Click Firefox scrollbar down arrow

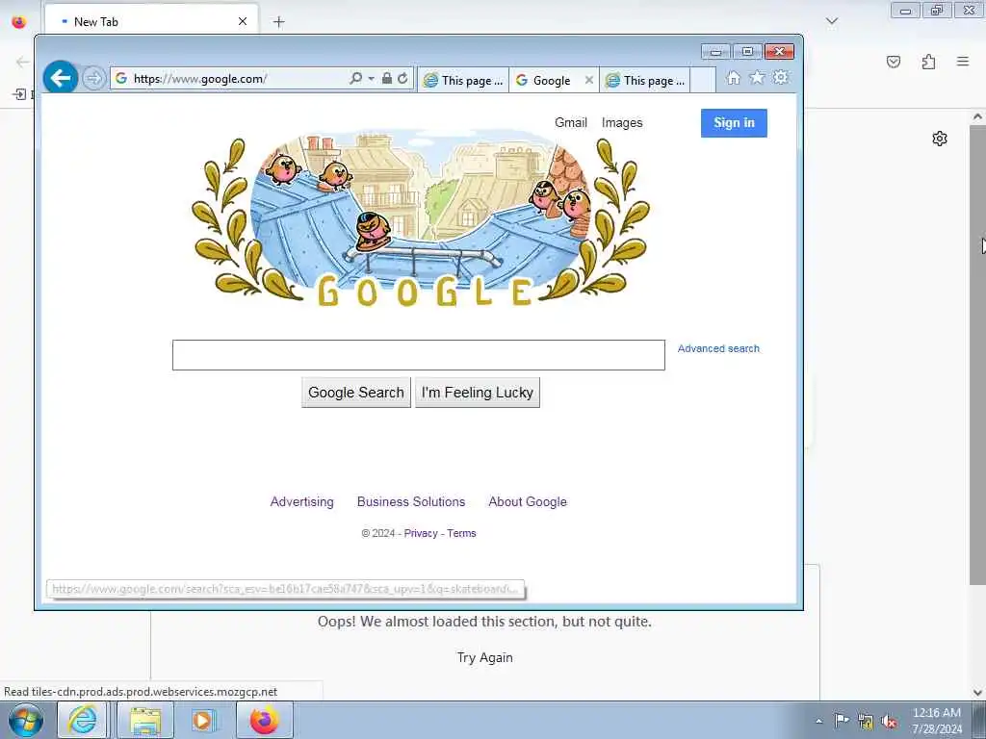[977, 693]
